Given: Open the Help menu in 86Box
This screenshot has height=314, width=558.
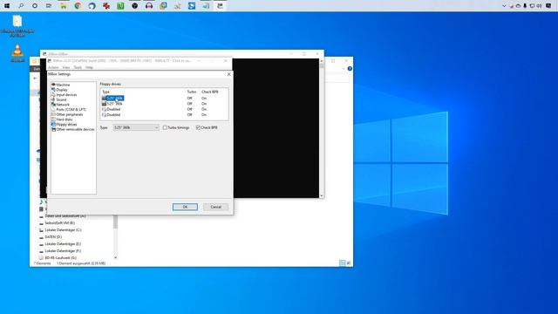Looking at the screenshot, I should [89, 67].
